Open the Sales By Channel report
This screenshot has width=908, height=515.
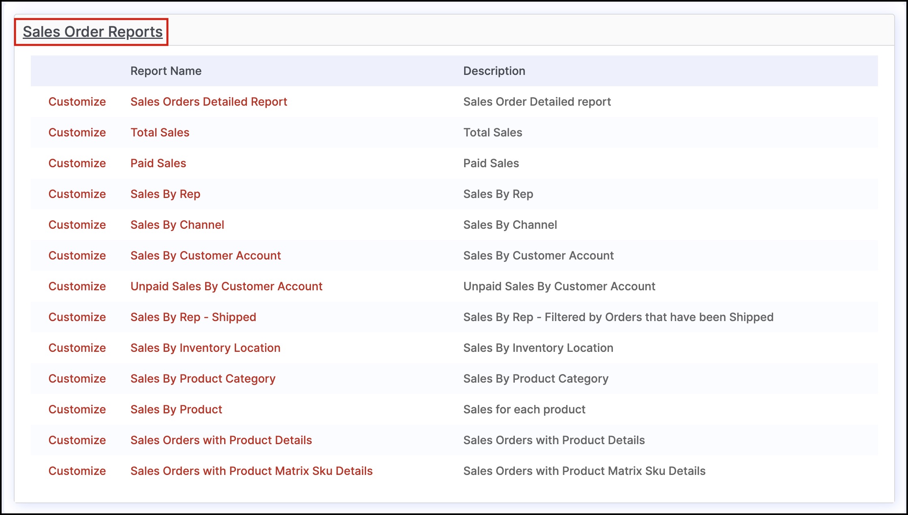[x=177, y=225]
